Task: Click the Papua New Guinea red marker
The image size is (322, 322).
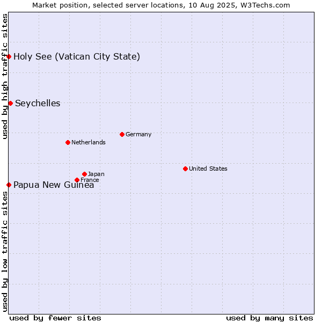Action: point(9,185)
